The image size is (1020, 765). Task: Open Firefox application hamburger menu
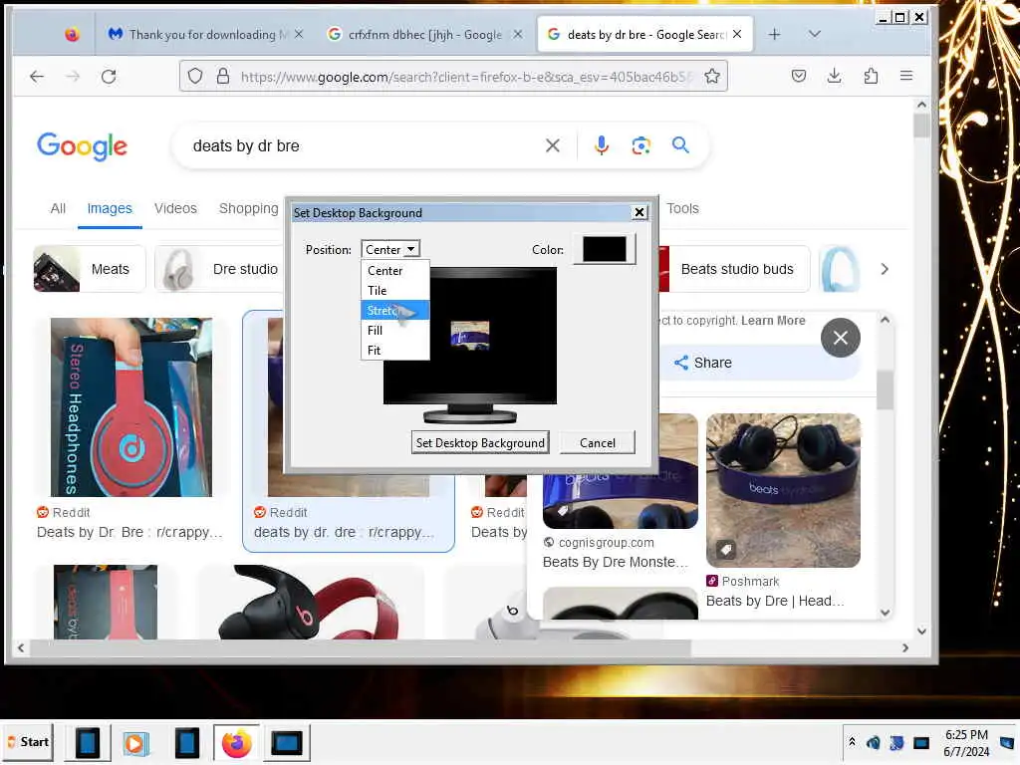coord(906,76)
